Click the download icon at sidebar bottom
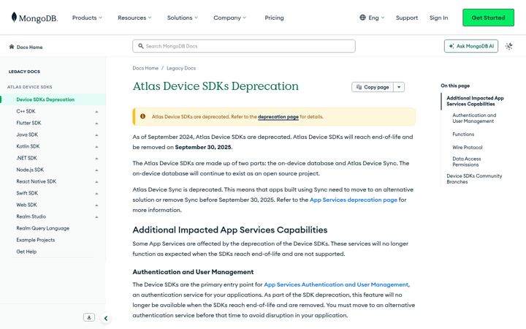The width and height of the screenshot is (526, 329). click(x=89, y=317)
